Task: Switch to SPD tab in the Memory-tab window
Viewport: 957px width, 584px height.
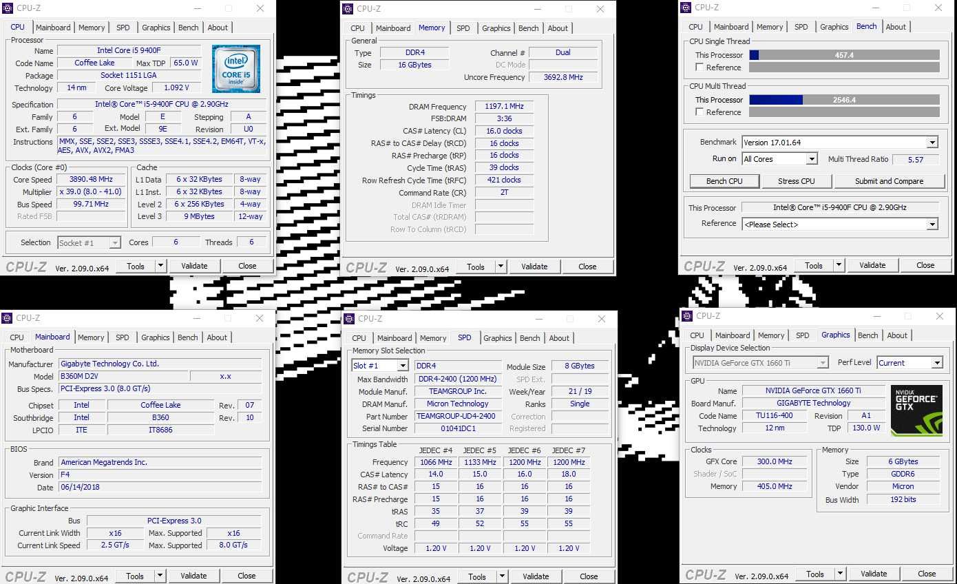Action: point(463,28)
